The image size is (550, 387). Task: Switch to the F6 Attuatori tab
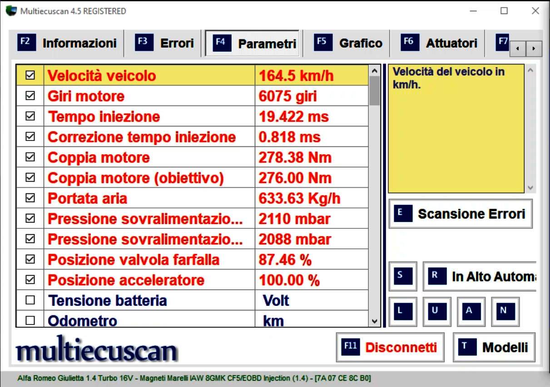439,43
